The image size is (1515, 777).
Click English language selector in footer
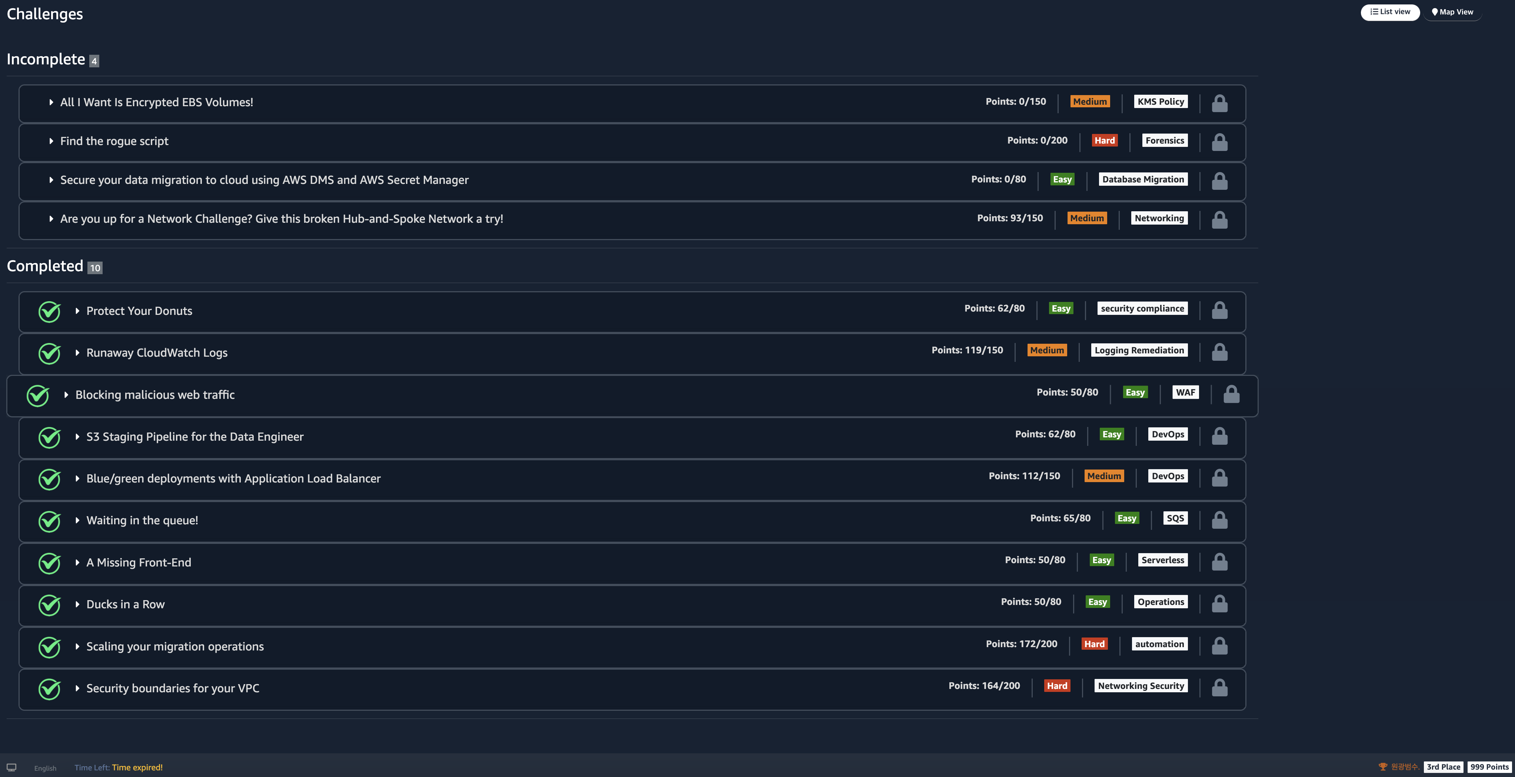tap(45, 768)
